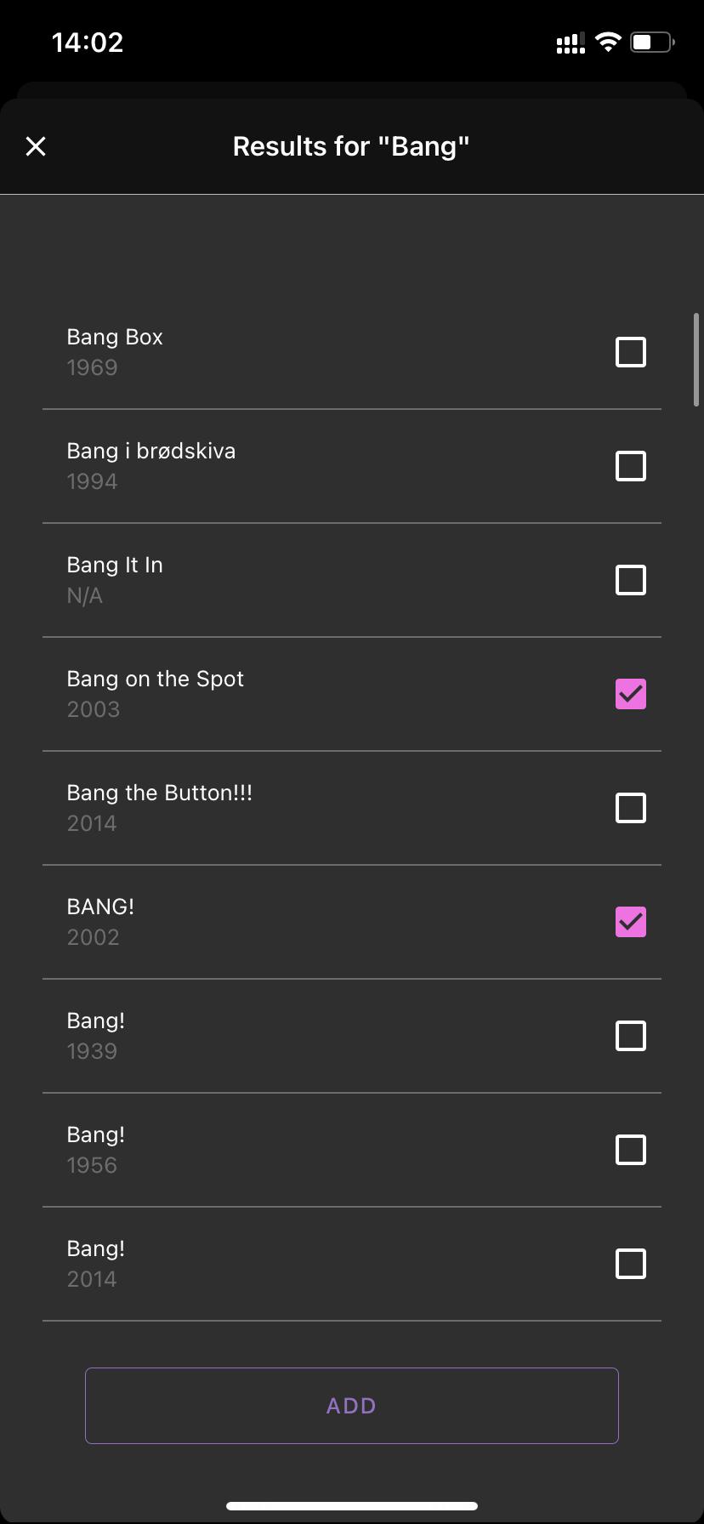Screen dimensions: 704x1524
Task: Tap the battery status icon
Action: [652, 43]
